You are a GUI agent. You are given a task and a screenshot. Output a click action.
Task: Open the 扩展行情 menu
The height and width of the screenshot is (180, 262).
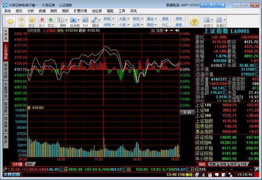pyautogui.click(x=82, y=10)
